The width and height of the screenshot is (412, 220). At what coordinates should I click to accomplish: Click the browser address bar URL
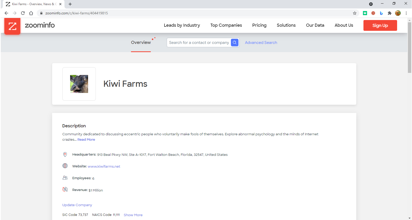pyautogui.click(x=77, y=13)
